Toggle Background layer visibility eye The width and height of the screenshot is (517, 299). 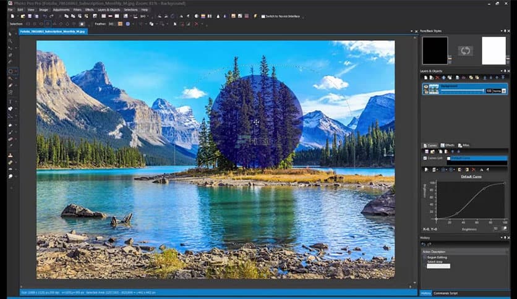426,86
